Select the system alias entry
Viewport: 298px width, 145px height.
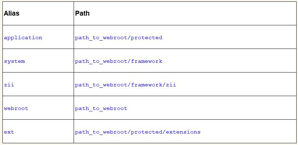click(14, 61)
